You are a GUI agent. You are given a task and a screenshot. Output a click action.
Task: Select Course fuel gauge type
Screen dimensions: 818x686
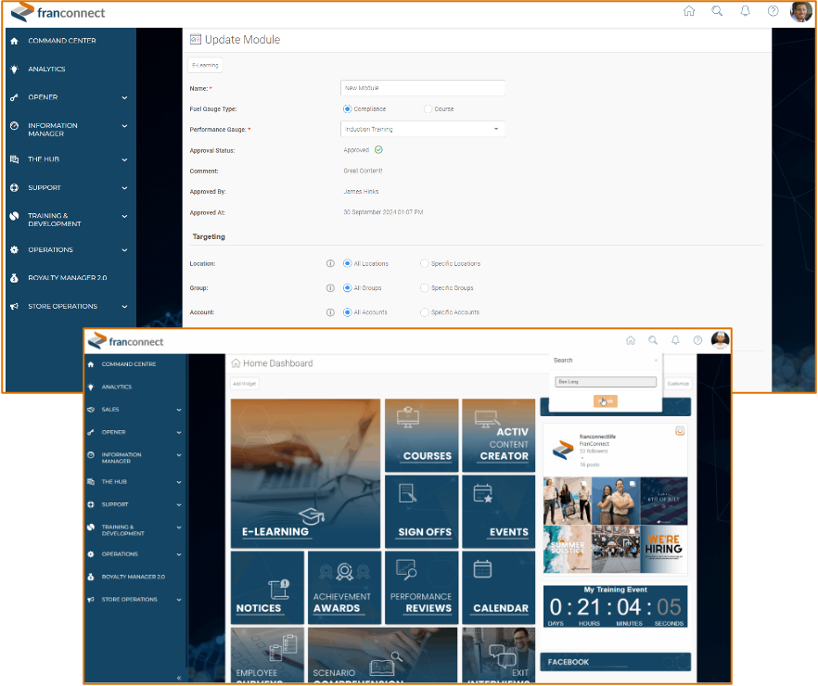click(x=428, y=109)
